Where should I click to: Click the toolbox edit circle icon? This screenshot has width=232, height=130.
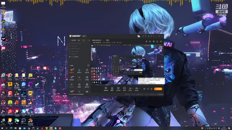[88, 66]
